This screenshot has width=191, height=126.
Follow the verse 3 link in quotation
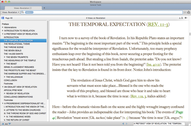[145, 97]
